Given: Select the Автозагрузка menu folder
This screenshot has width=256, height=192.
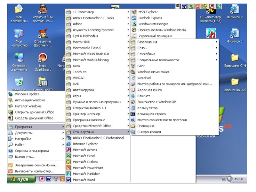Looking at the screenshot, I should (x=98, y=90).
